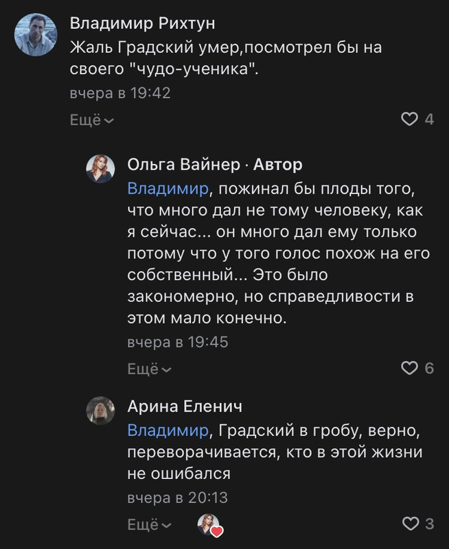
Task: Open author name Ольга Вайнер
Action: [x=183, y=164]
